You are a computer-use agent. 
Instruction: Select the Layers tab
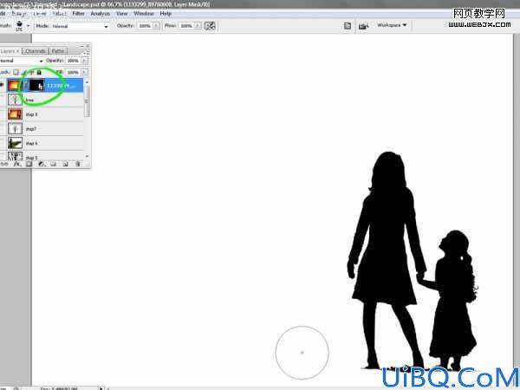(x=10, y=51)
